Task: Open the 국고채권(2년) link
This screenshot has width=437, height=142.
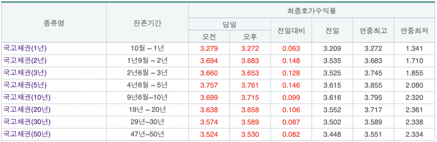Action: coord(24,61)
